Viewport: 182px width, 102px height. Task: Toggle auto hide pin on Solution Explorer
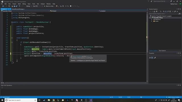click(179, 9)
